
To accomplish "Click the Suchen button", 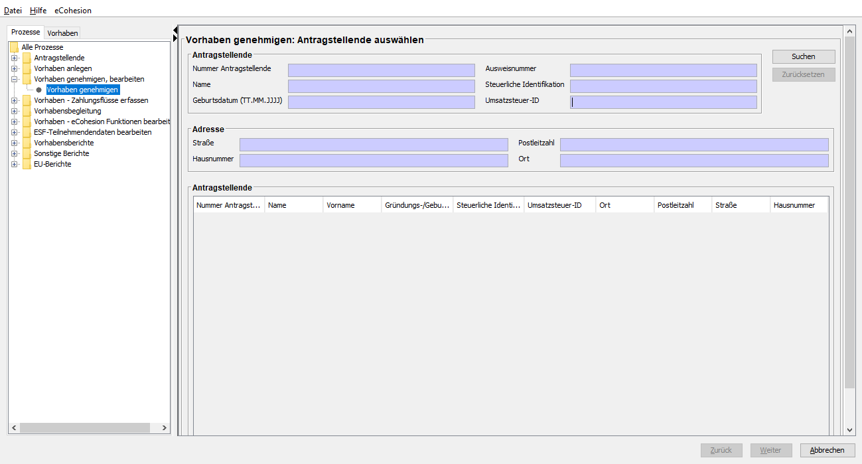I will tap(803, 56).
